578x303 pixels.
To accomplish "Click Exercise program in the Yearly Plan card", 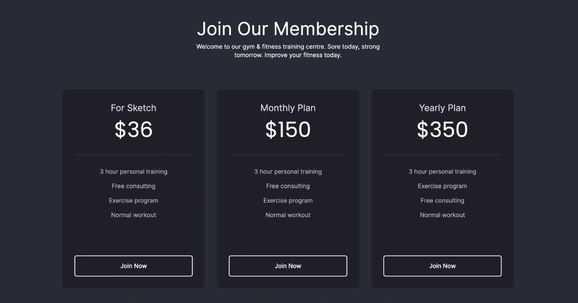I will point(442,186).
